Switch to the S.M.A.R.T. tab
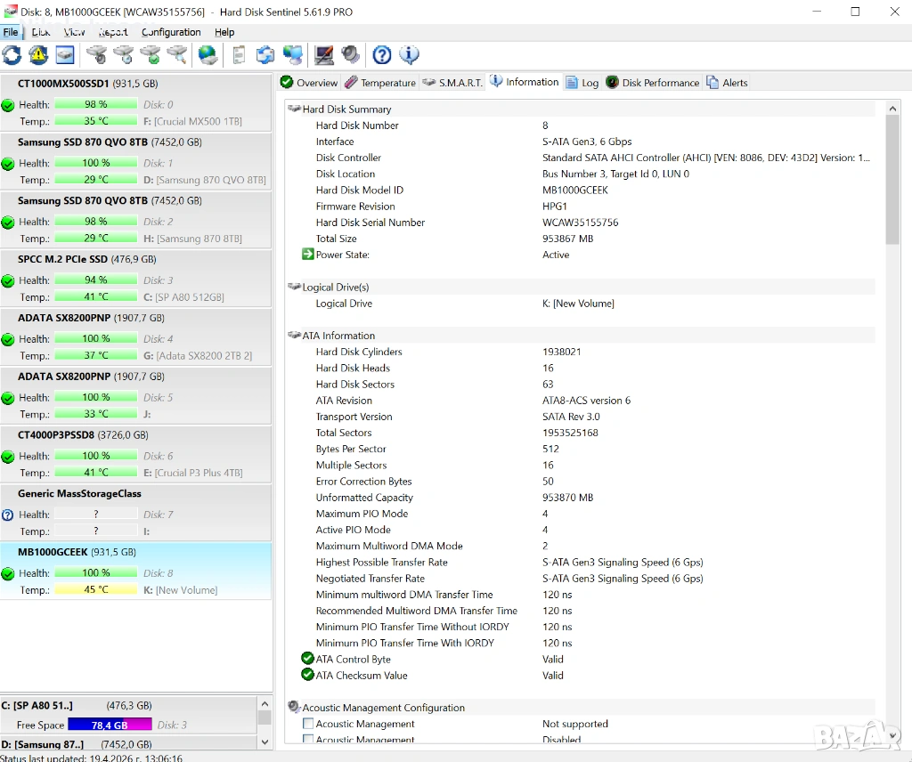 coord(452,83)
